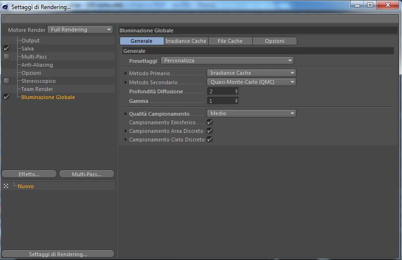Open the Qualità Campionamento dropdown
The width and height of the screenshot is (402, 260).
coord(251,113)
